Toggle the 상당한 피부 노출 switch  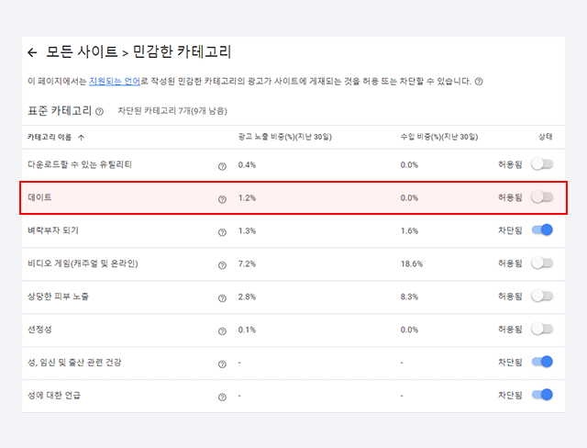[542, 296]
